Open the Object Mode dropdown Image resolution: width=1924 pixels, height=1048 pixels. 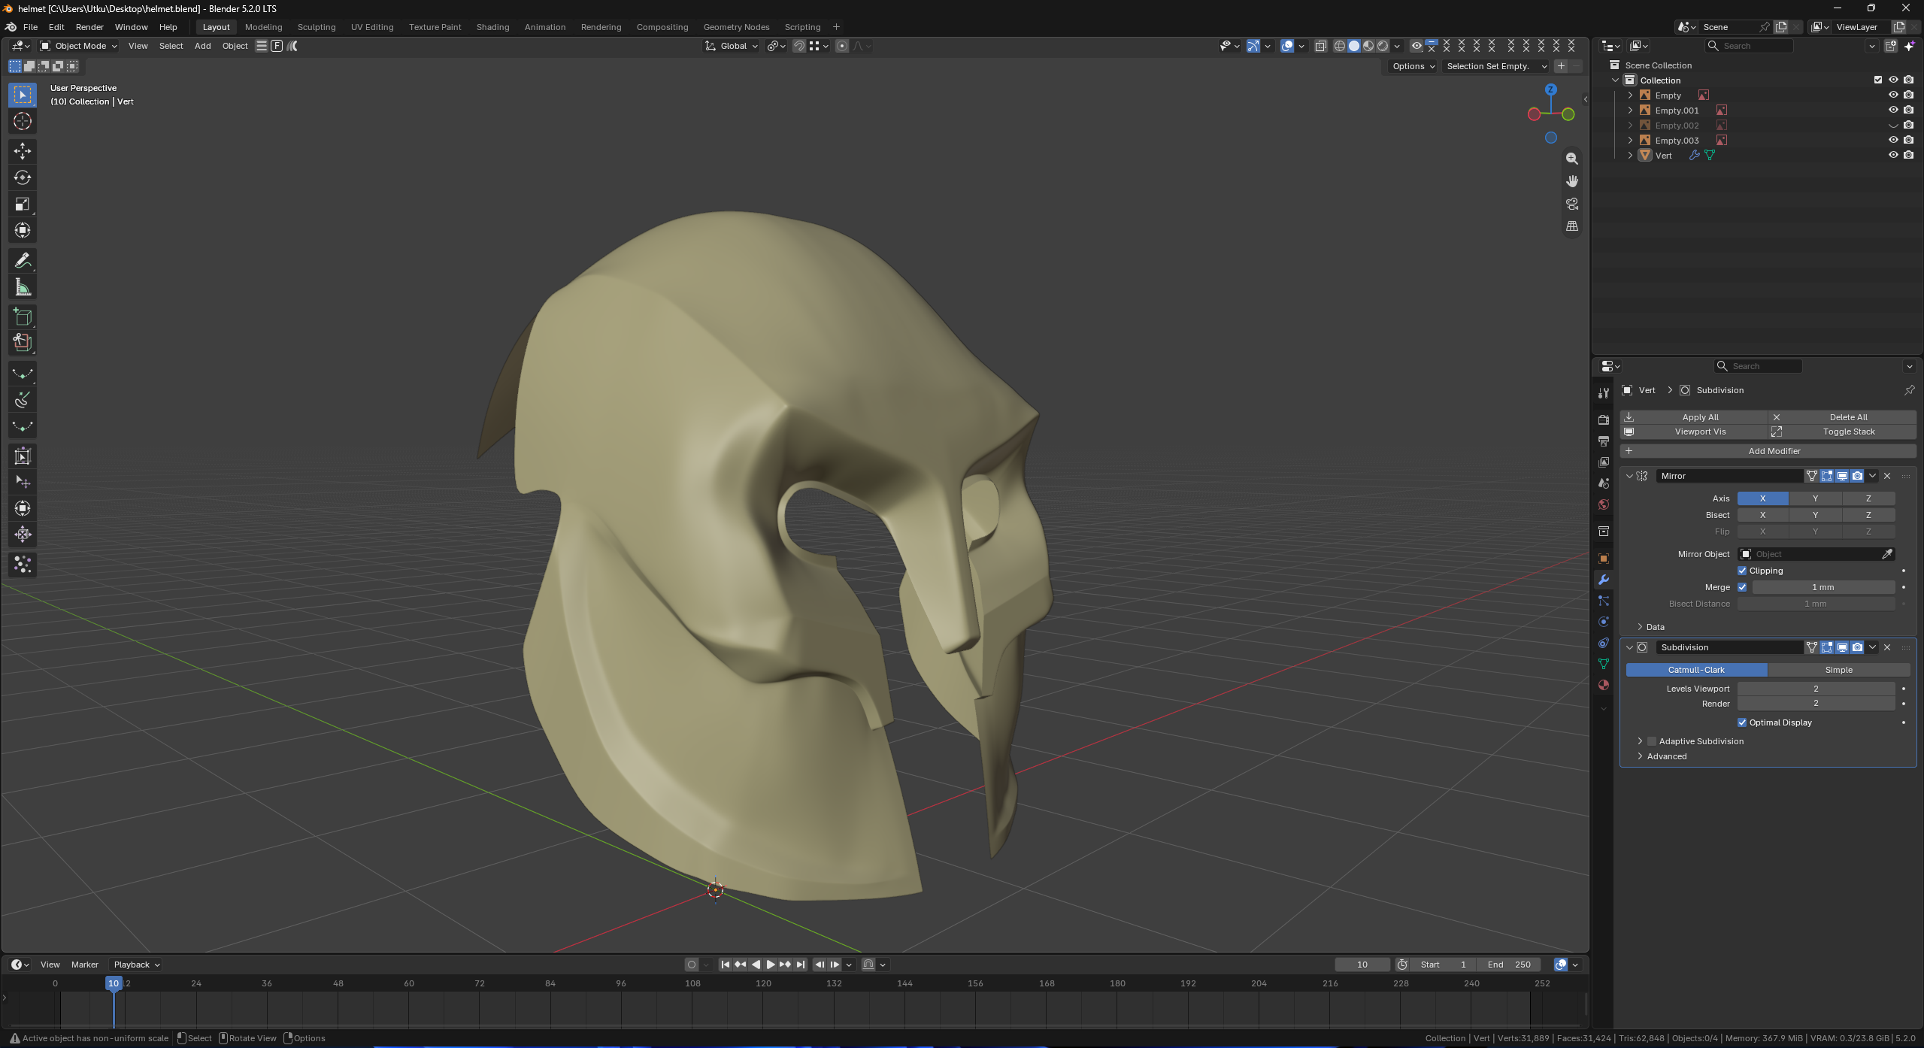(79, 46)
